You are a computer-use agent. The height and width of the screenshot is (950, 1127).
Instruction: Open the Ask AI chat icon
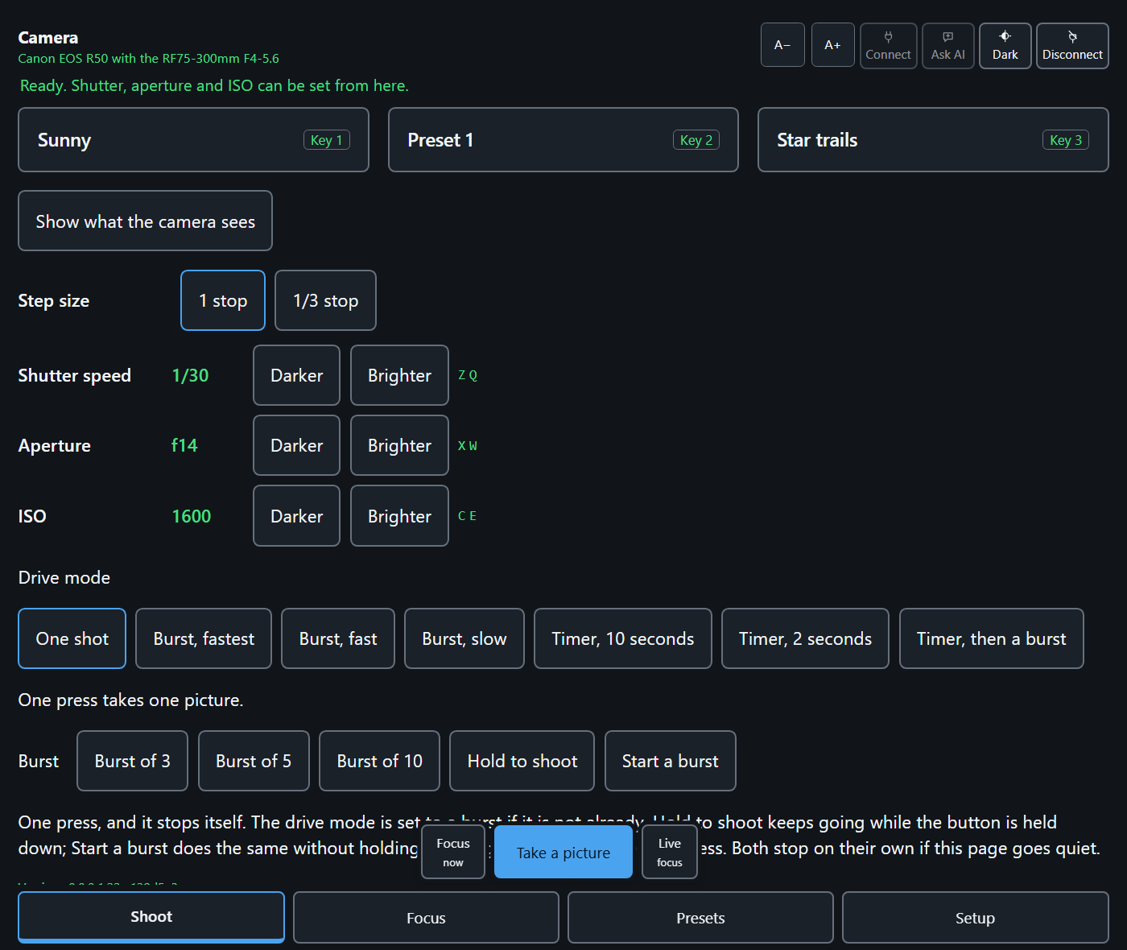pos(947,46)
